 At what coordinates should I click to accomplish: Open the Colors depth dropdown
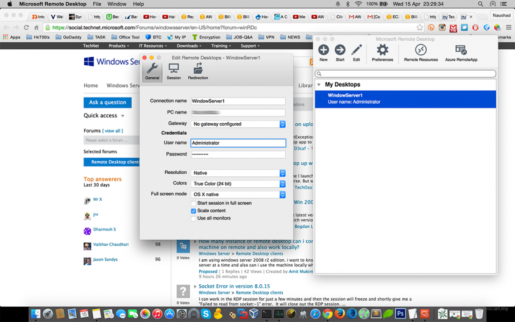point(238,184)
